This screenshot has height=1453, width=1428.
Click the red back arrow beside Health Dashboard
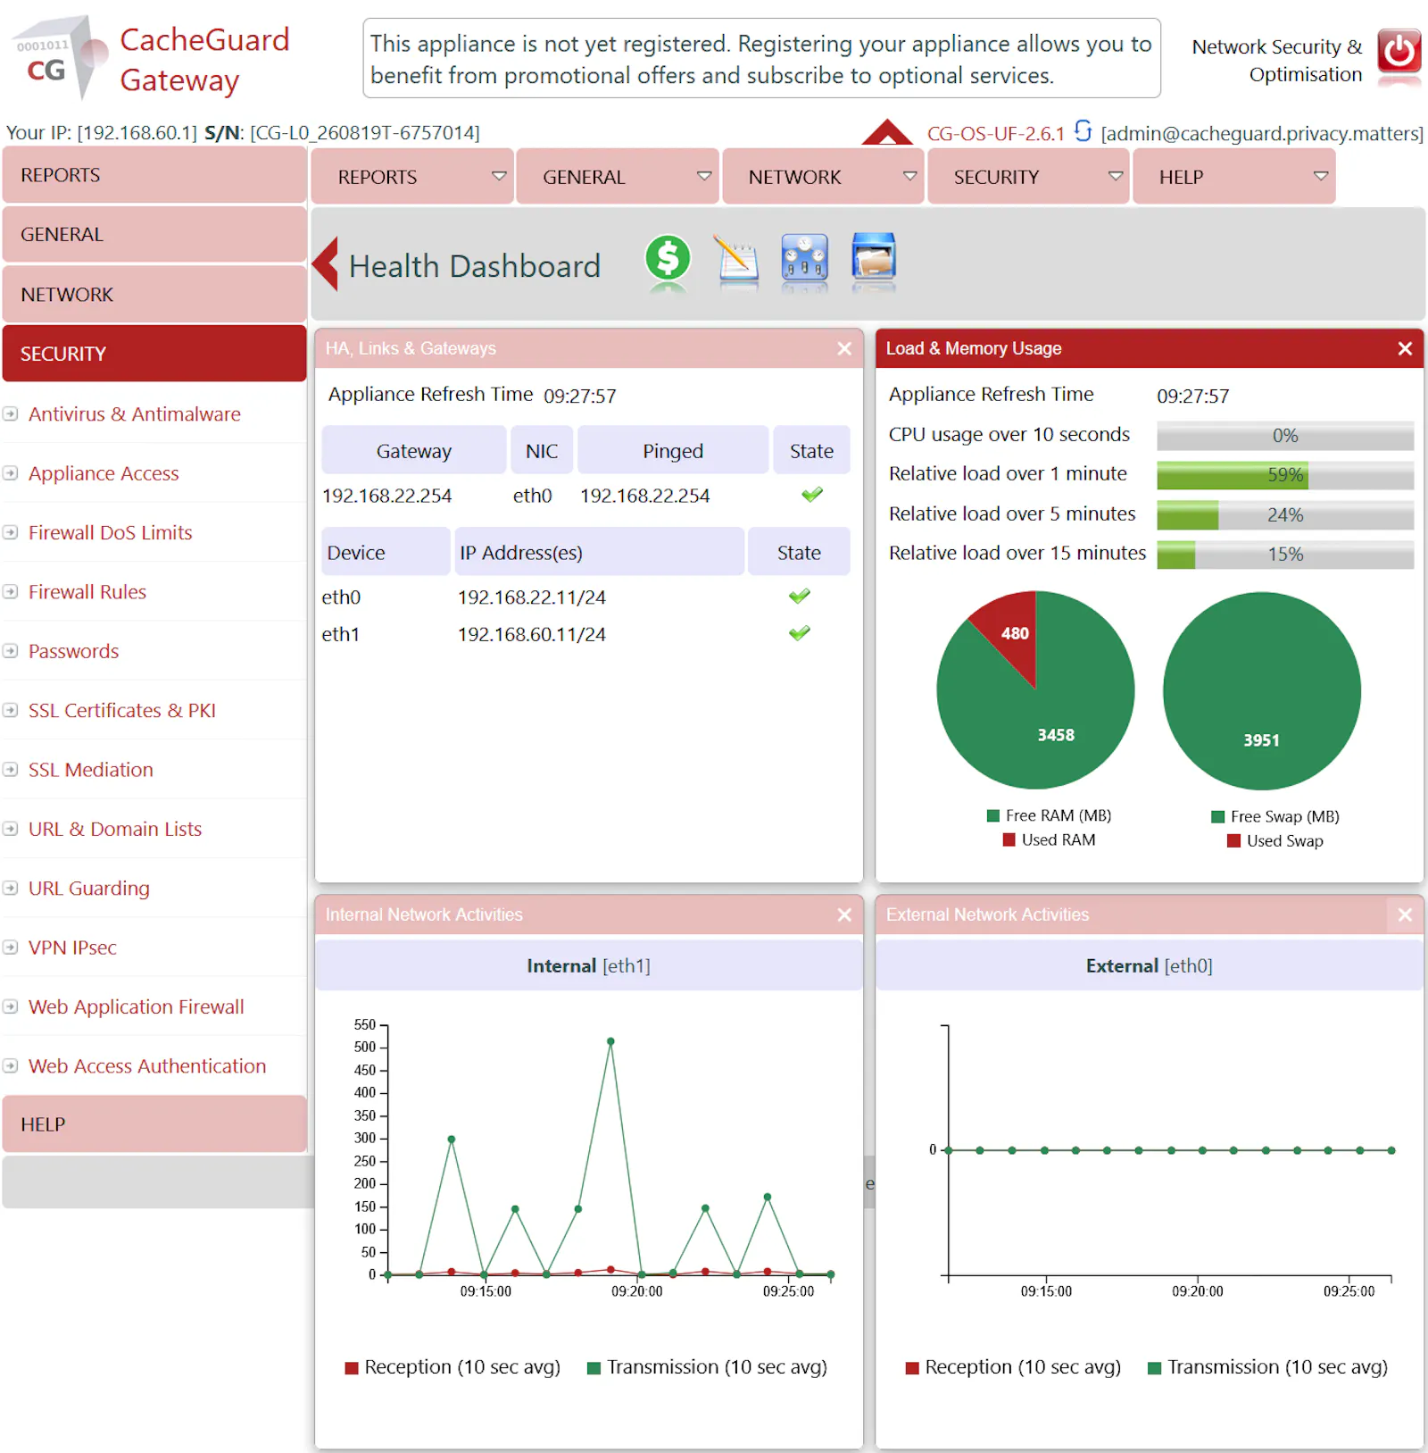point(326,264)
